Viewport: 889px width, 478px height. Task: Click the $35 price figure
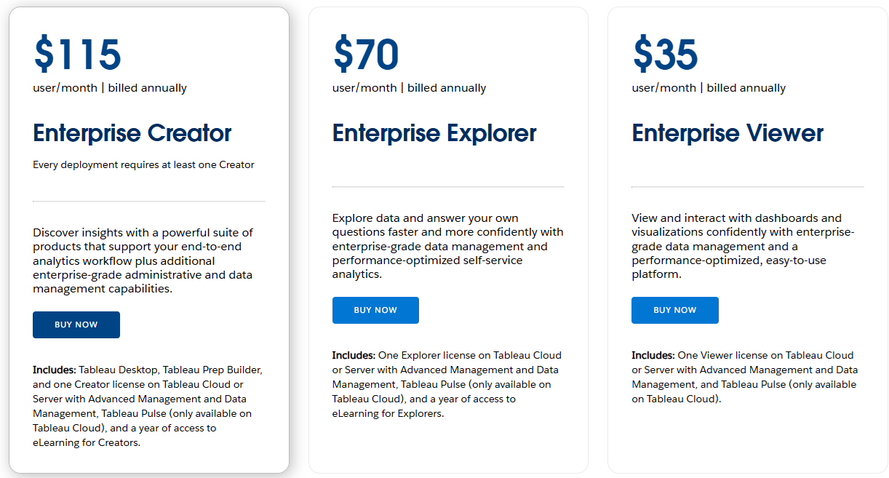click(665, 55)
